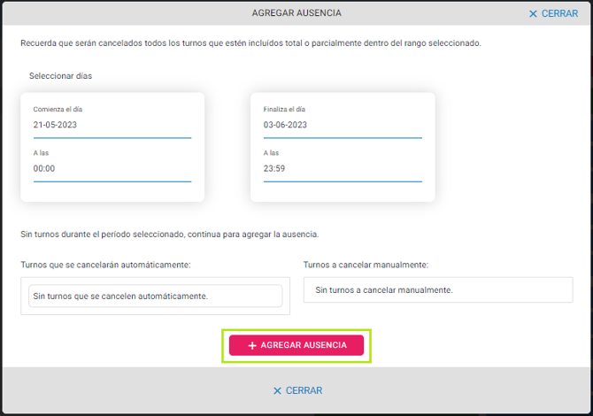Click the 'Turnos a cancelar manualmente:' label
The height and width of the screenshot is (416, 593).
(366, 265)
